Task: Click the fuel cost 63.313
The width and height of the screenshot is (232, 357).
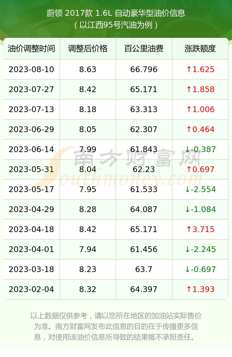Action: click(x=144, y=110)
